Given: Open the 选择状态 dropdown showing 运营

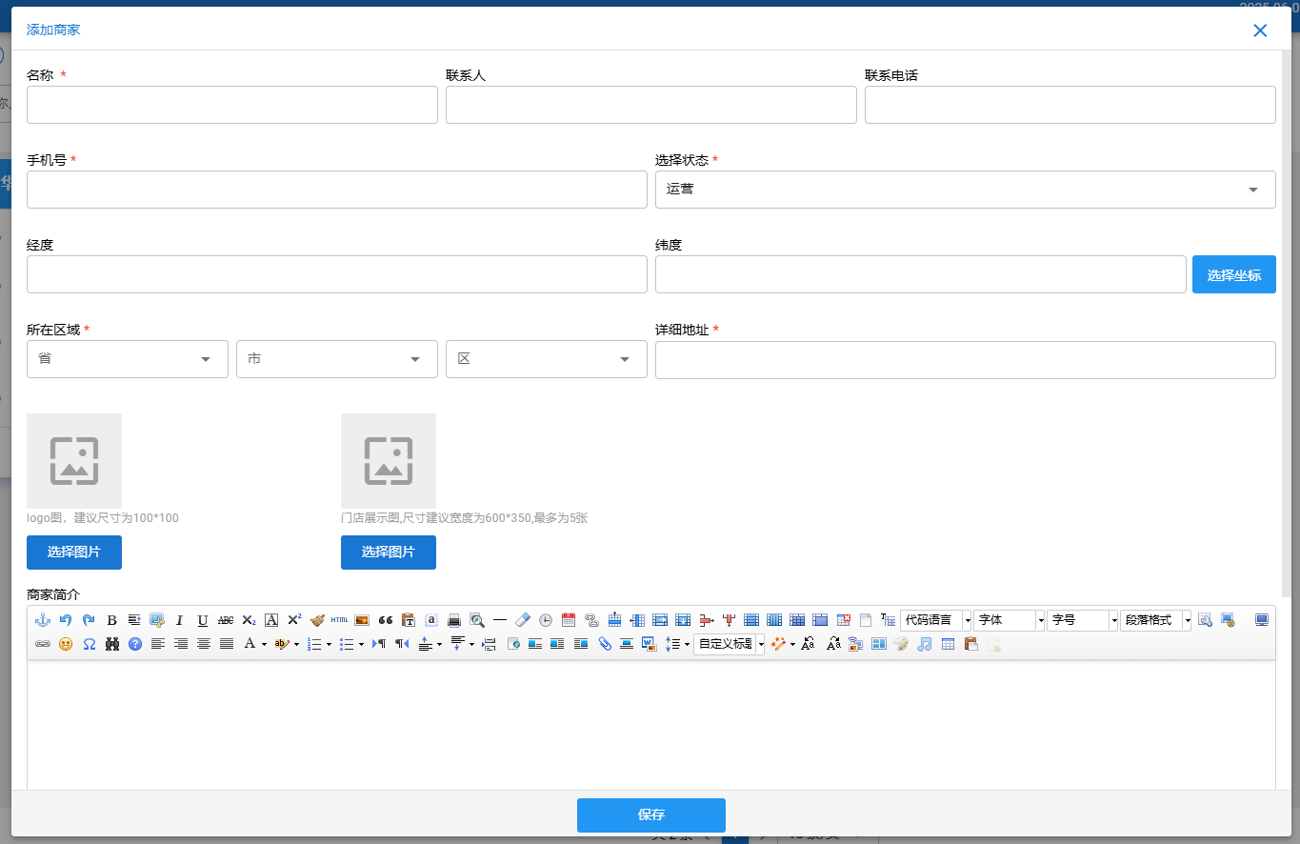Looking at the screenshot, I should (x=965, y=190).
